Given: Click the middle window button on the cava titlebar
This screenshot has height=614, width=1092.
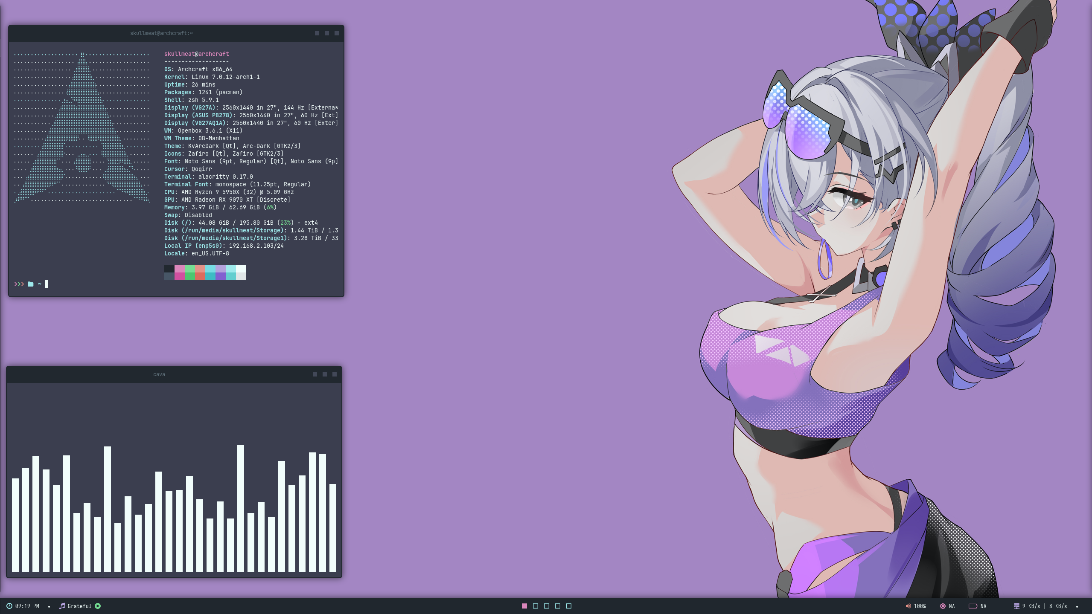Looking at the screenshot, I should (325, 374).
